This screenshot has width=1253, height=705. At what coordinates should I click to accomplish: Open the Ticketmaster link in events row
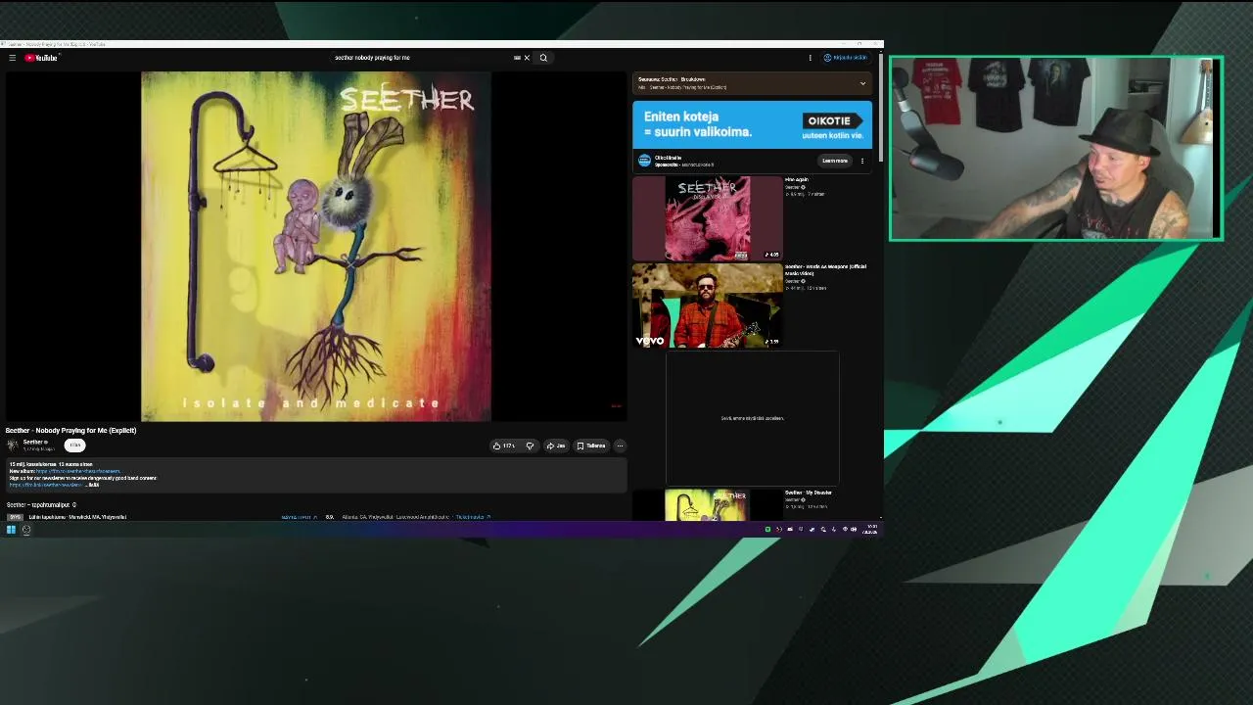coord(473,517)
